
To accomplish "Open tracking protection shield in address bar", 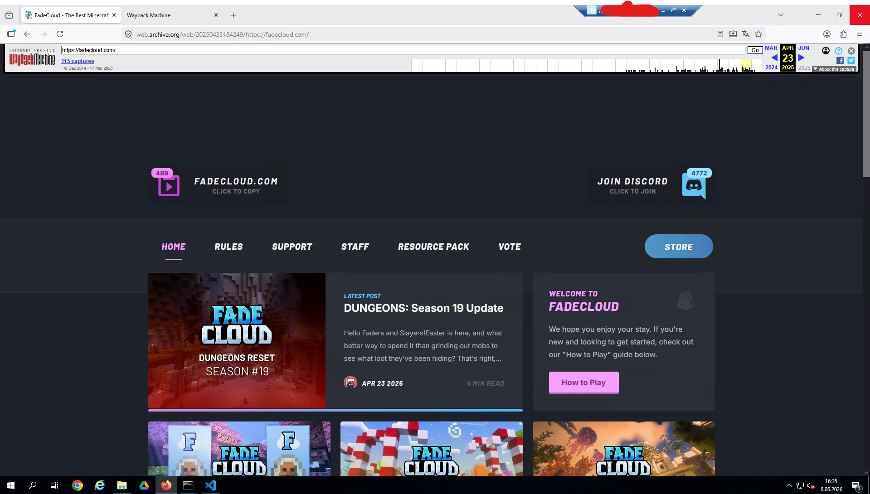I will tap(128, 34).
